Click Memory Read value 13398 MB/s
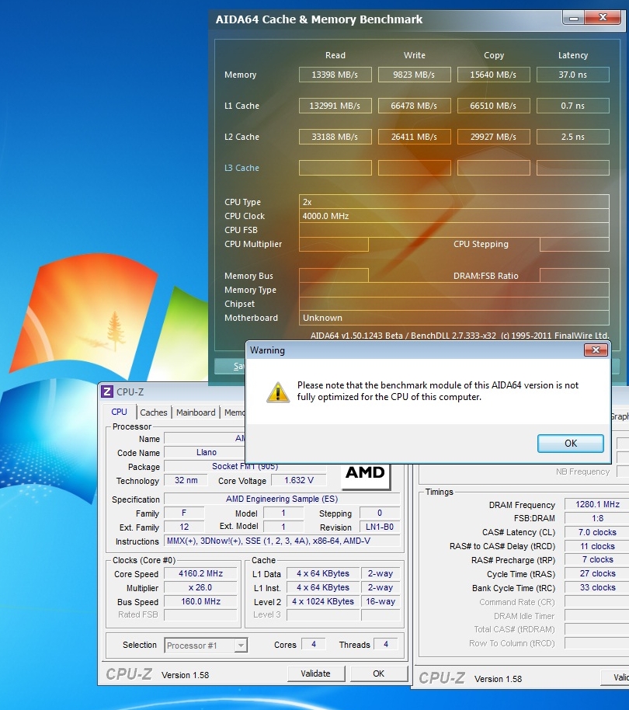 tap(335, 75)
